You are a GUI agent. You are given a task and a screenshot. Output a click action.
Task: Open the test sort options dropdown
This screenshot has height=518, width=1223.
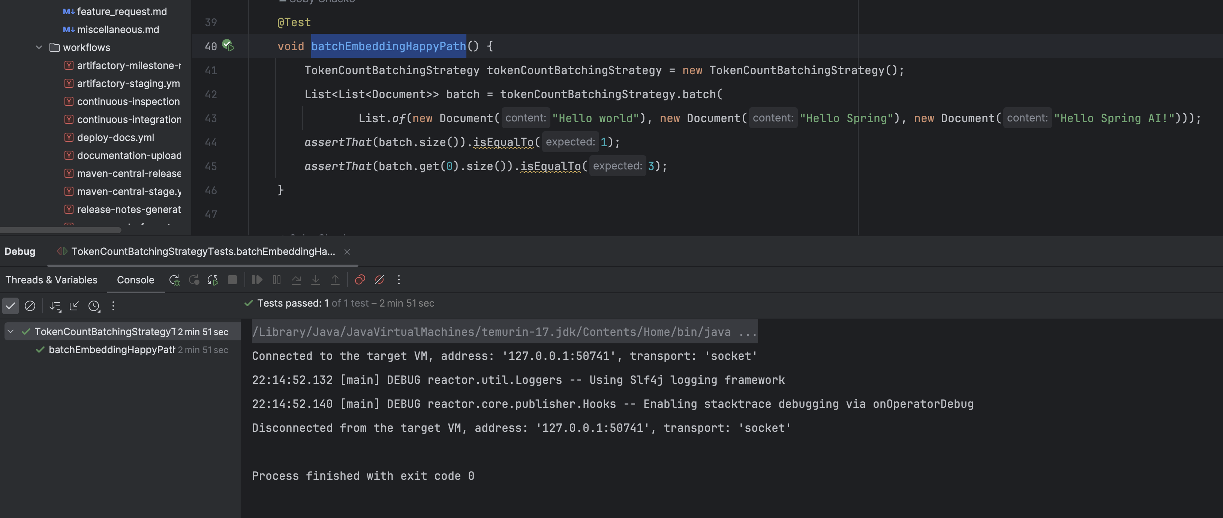tap(55, 306)
